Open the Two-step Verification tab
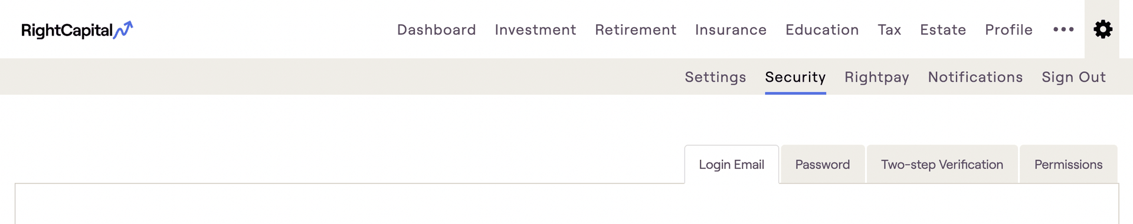1133x224 pixels. 942,165
